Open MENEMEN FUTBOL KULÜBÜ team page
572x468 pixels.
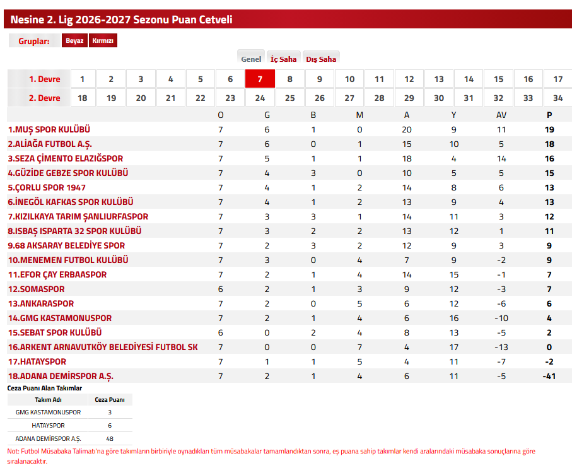pyautogui.click(x=68, y=260)
